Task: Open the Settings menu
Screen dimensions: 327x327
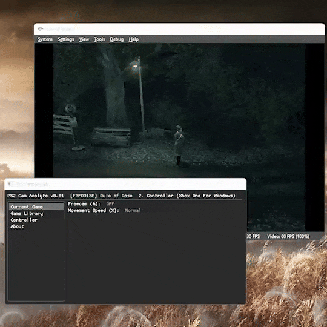Action: click(66, 39)
